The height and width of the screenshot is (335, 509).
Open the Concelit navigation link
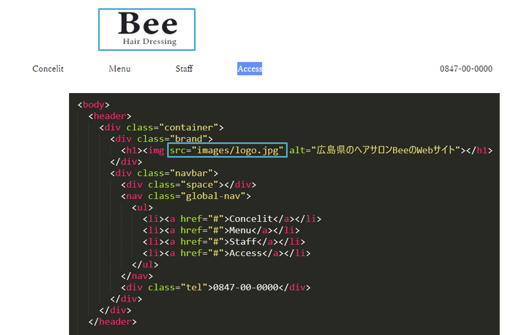click(48, 69)
